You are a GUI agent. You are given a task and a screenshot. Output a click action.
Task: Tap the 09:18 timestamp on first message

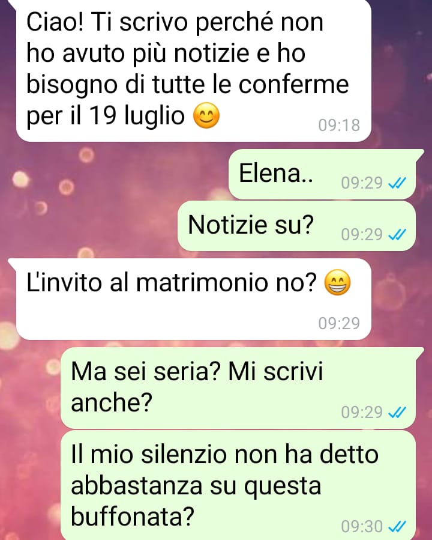(339, 125)
